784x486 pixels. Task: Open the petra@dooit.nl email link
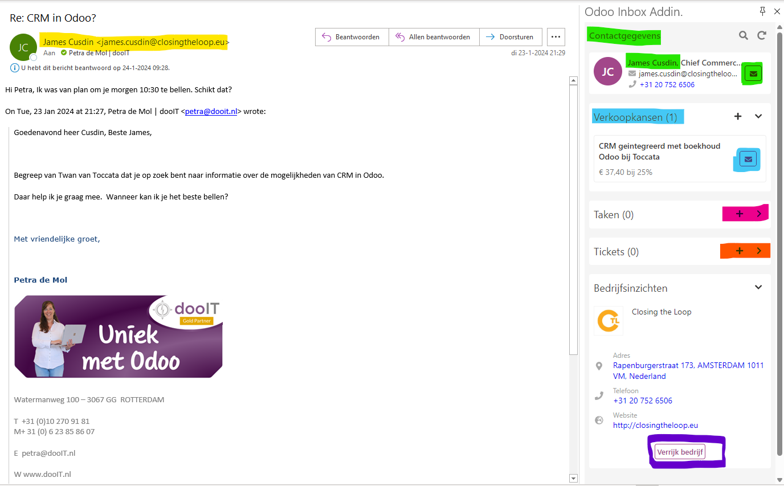[x=211, y=111]
